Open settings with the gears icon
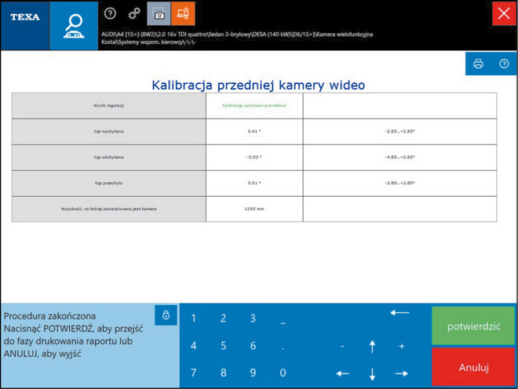The height and width of the screenshot is (389, 518). (x=133, y=13)
